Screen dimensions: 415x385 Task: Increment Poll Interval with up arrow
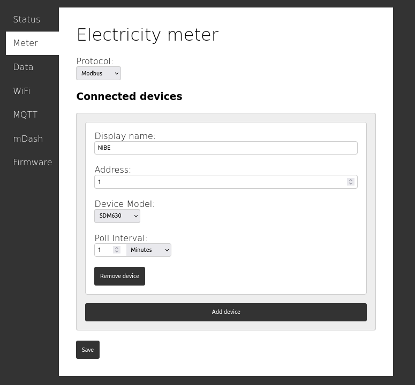click(117, 248)
